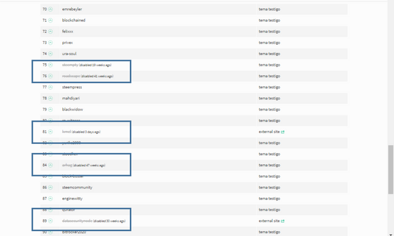Vote arrow in rank 81 row

pyautogui.click(x=50, y=132)
